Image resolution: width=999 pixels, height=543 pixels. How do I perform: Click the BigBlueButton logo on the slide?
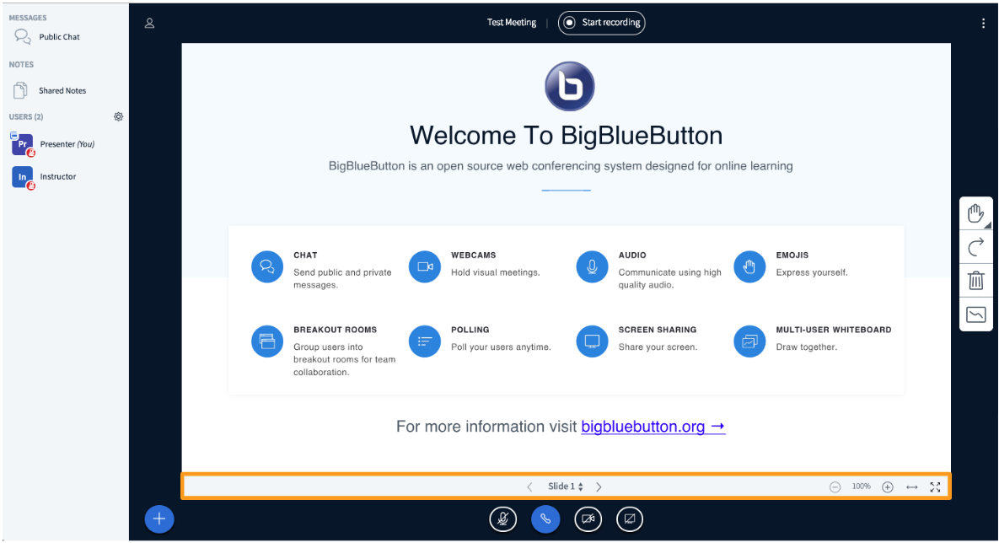click(x=570, y=86)
